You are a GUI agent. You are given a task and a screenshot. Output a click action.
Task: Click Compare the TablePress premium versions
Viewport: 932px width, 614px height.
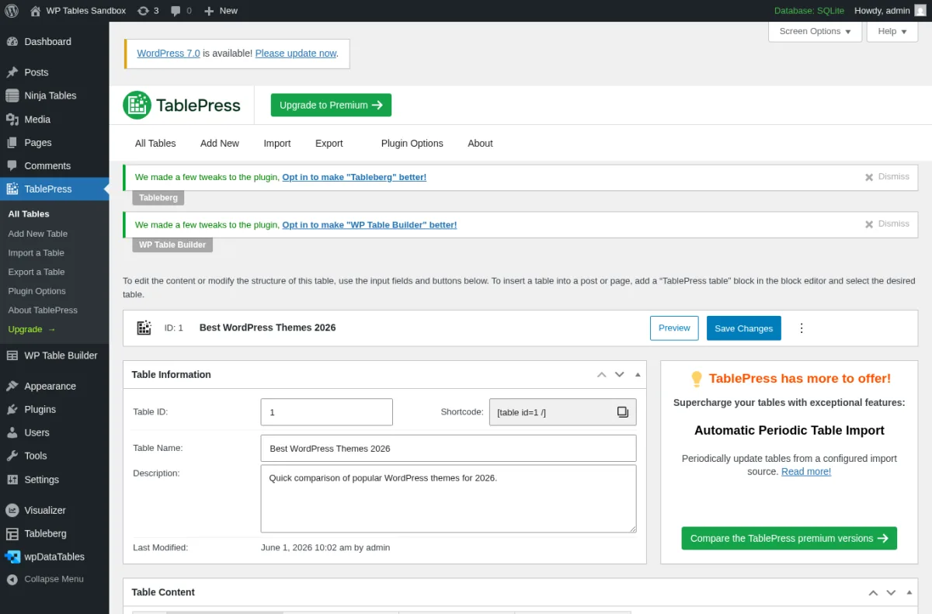coord(789,539)
